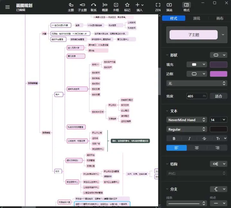Click the purple border color swatch
This screenshot has width=231, height=208.
(218, 74)
